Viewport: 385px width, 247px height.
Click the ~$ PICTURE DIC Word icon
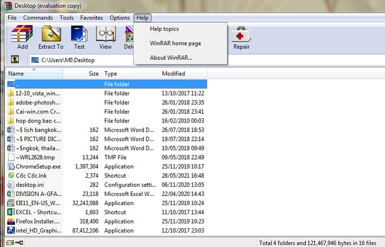(11, 139)
